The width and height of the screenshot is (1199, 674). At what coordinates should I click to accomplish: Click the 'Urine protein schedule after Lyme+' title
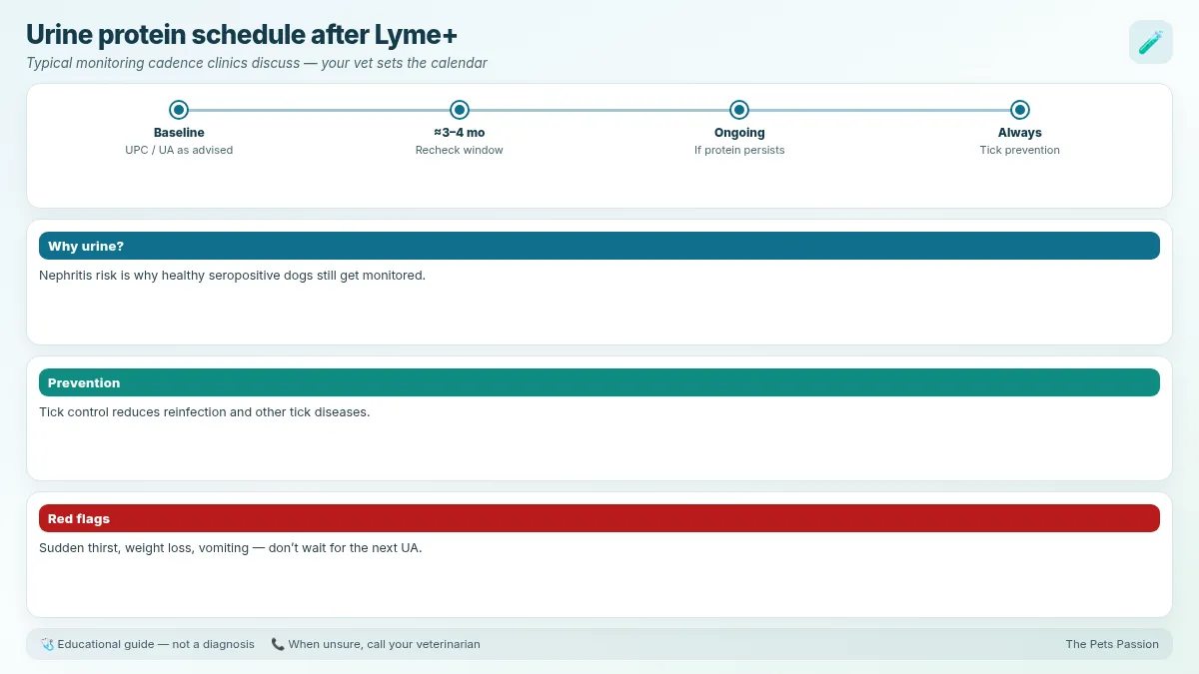(x=242, y=34)
